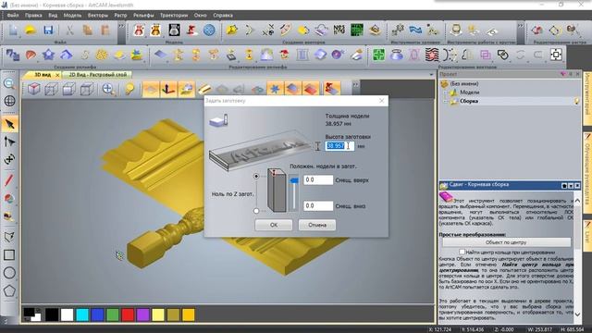
Task: Open the Векторы menu
Action: pyautogui.click(x=98, y=16)
